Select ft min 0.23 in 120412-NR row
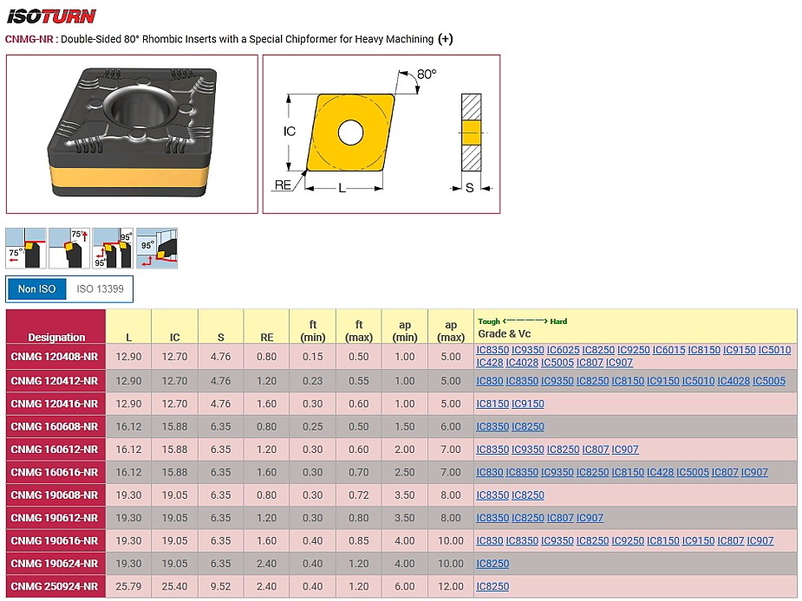This screenshot has height=601, width=802. point(312,381)
